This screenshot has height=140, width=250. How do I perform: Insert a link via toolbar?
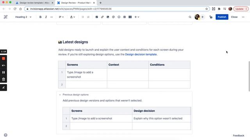(102, 17)
